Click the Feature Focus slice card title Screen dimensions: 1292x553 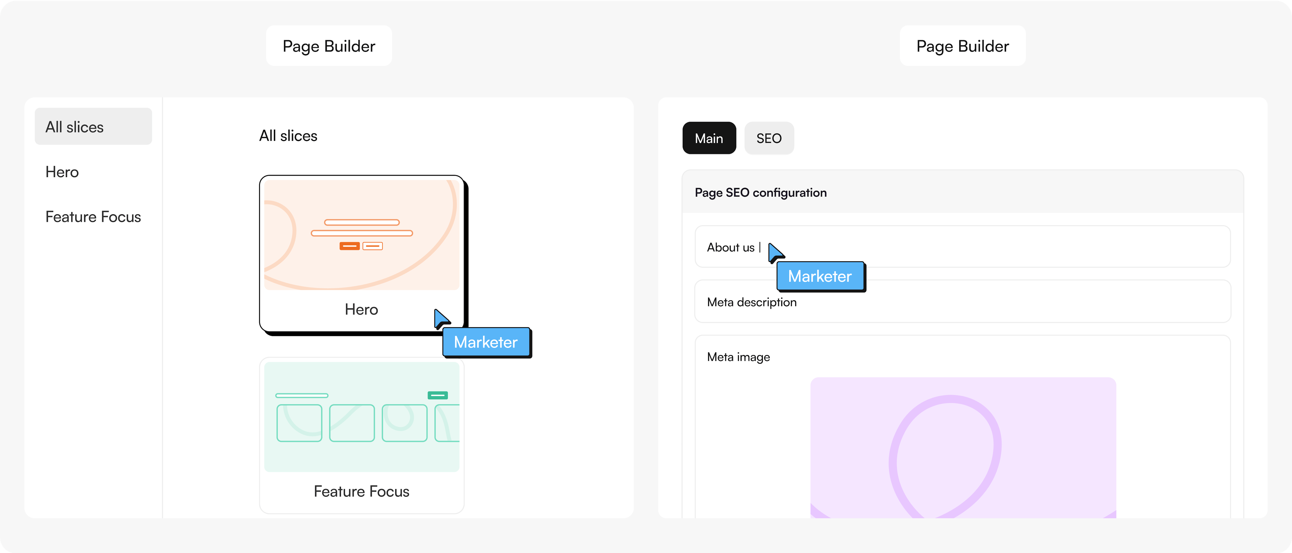click(x=362, y=492)
